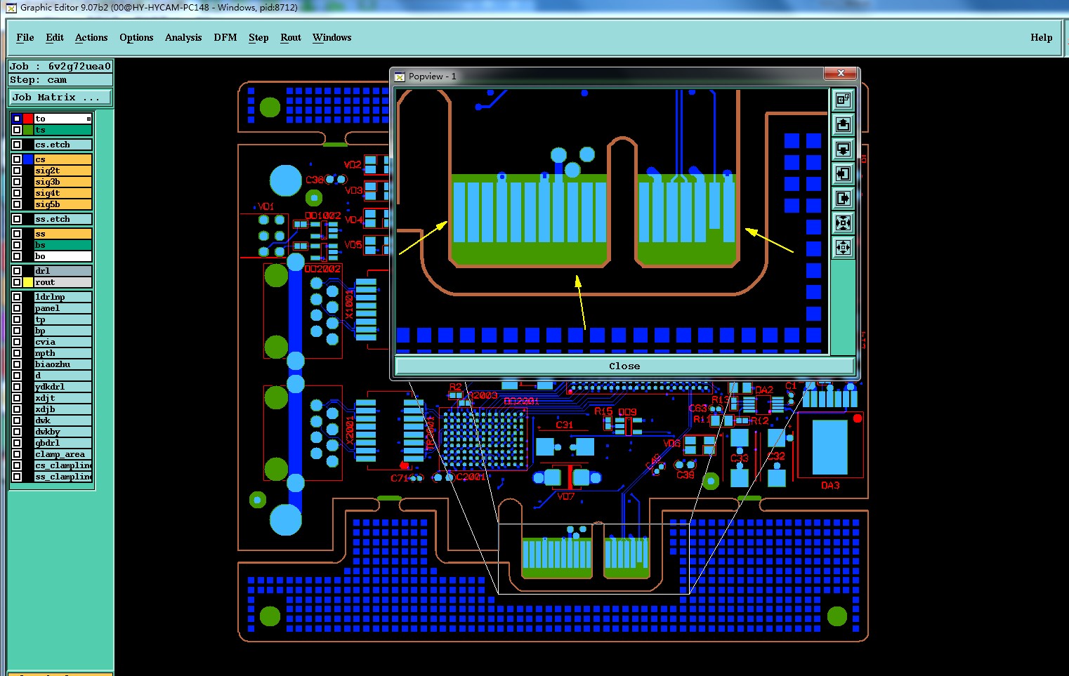Image resolution: width=1069 pixels, height=676 pixels.
Task: Close the Popview window with the X button
Action: click(x=841, y=73)
